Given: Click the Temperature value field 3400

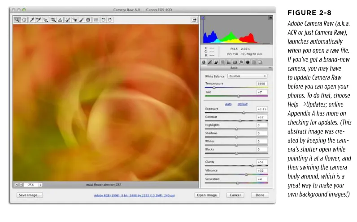Looking at the screenshot, I should tap(262, 84).
